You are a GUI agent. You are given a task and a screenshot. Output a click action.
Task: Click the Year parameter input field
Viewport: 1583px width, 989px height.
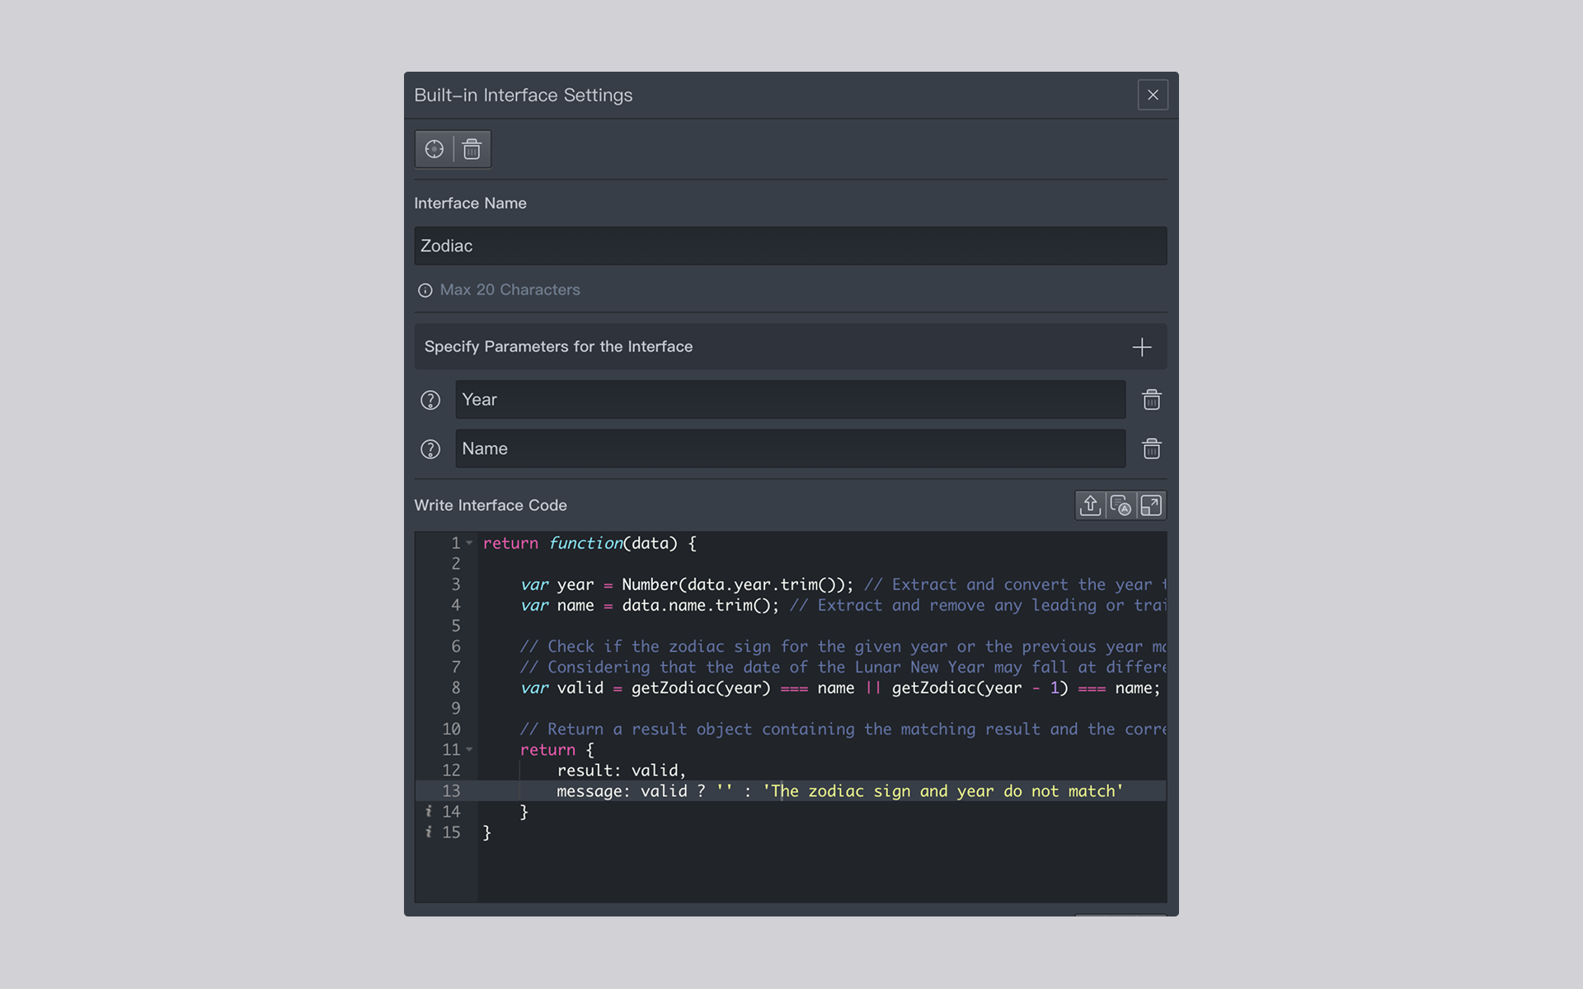click(x=790, y=400)
